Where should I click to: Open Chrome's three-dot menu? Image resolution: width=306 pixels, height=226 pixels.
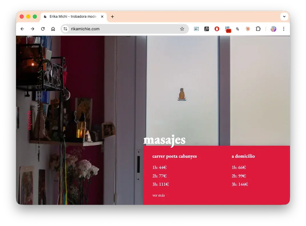click(283, 29)
